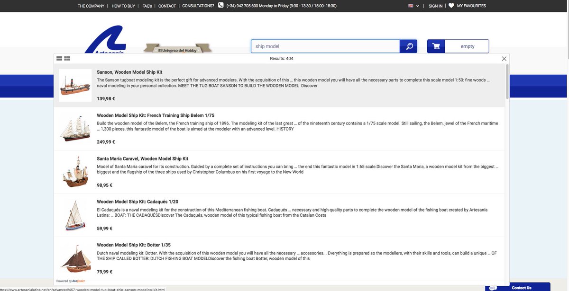This screenshot has height=291, width=569.
Task: Open the Contact Us chat button
Action: 518,287
